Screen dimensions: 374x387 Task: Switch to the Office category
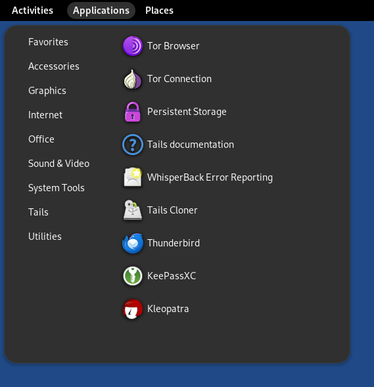coord(41,139)
